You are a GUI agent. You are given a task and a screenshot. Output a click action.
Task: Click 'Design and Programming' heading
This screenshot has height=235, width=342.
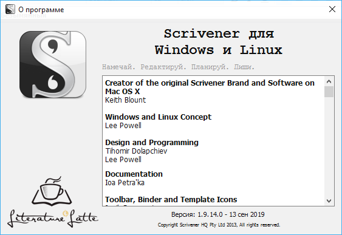coord(152,143)
